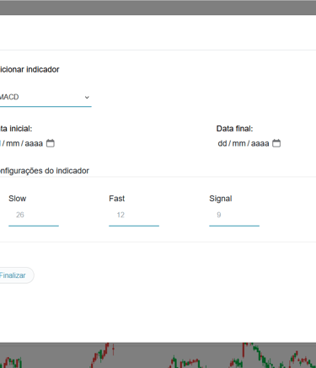Select the dd segment of Data final
The image size is (316, 368).
(x=222, y=143)
